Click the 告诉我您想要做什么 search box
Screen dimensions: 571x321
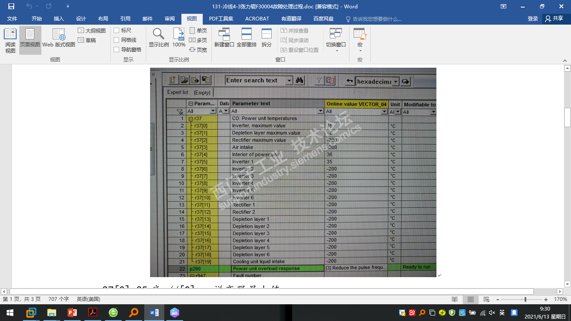tap(374, 19)
